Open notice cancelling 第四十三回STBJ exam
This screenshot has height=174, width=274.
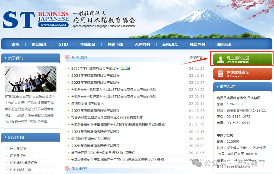click(117, 160)
